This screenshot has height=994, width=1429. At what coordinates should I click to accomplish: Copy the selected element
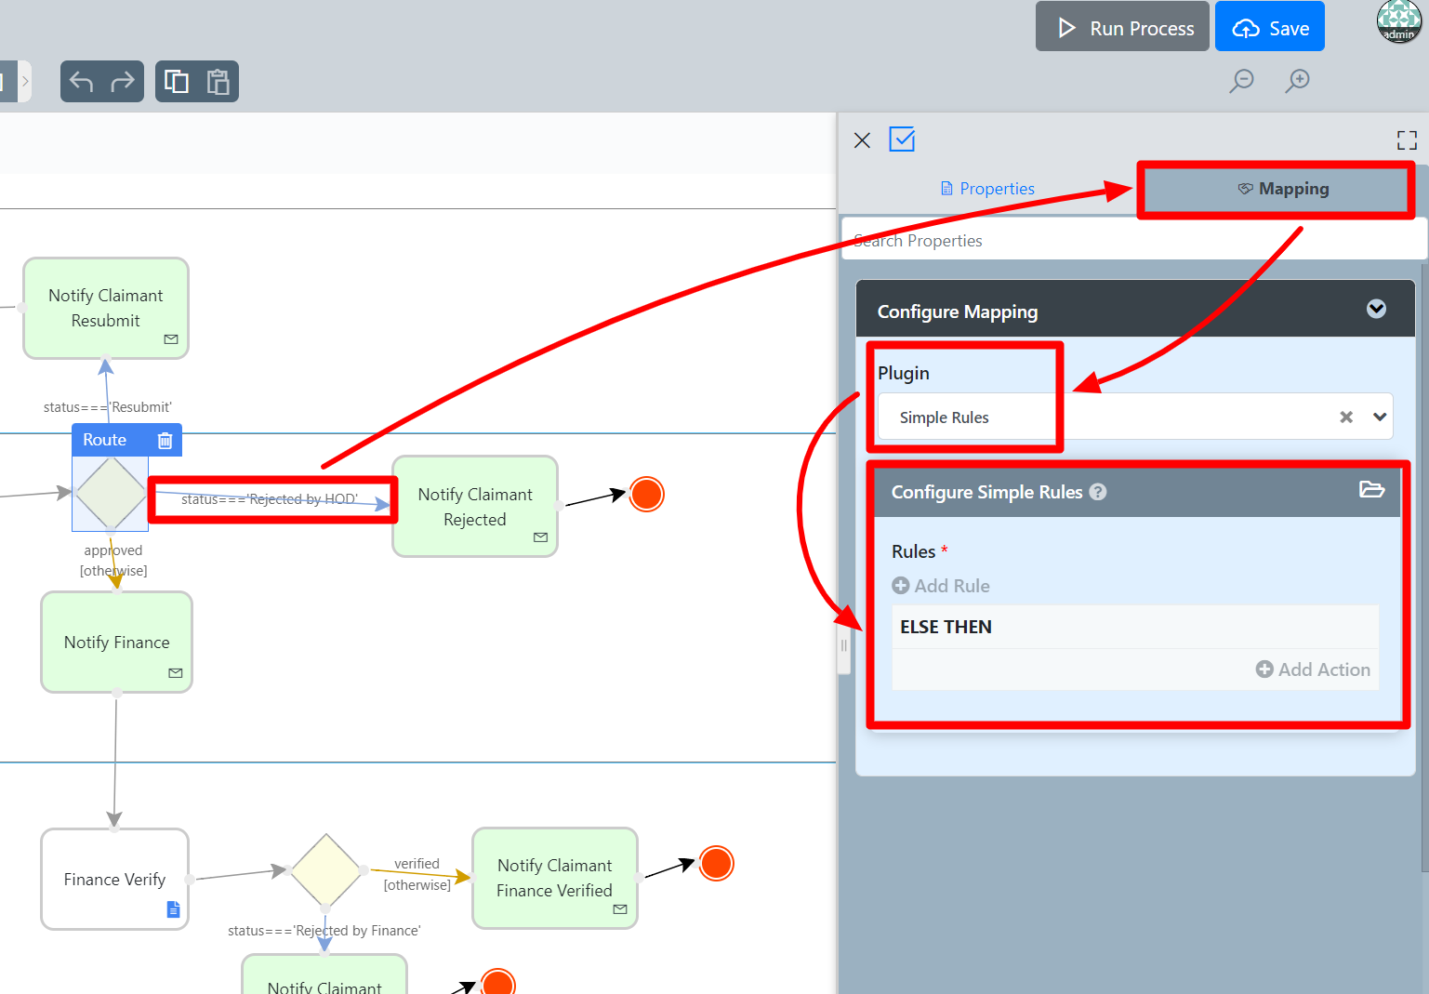pos(177,82)
